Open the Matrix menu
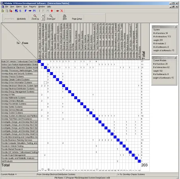The height and width of the screenshot is (179, 180). [x=19, y=7]
